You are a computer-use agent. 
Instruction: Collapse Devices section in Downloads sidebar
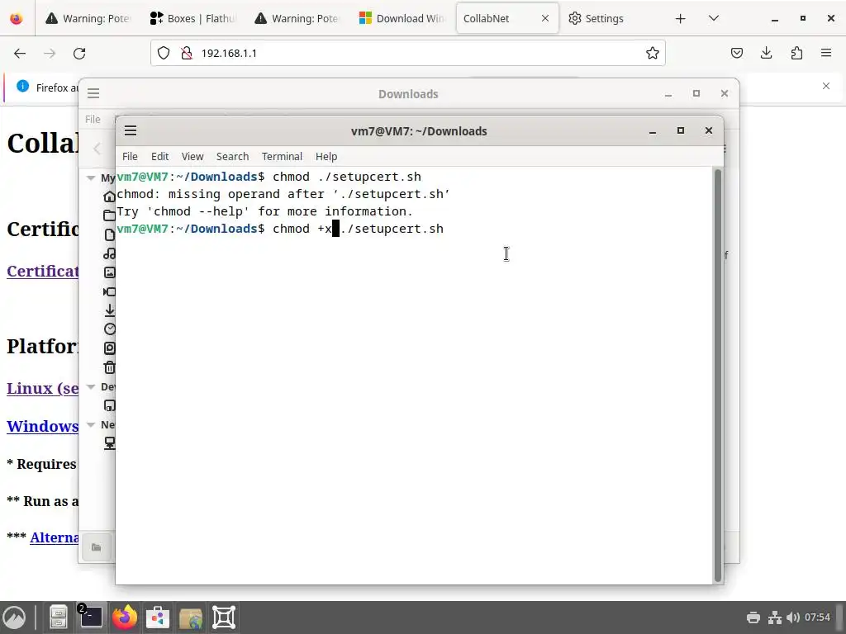coord(91,387)
